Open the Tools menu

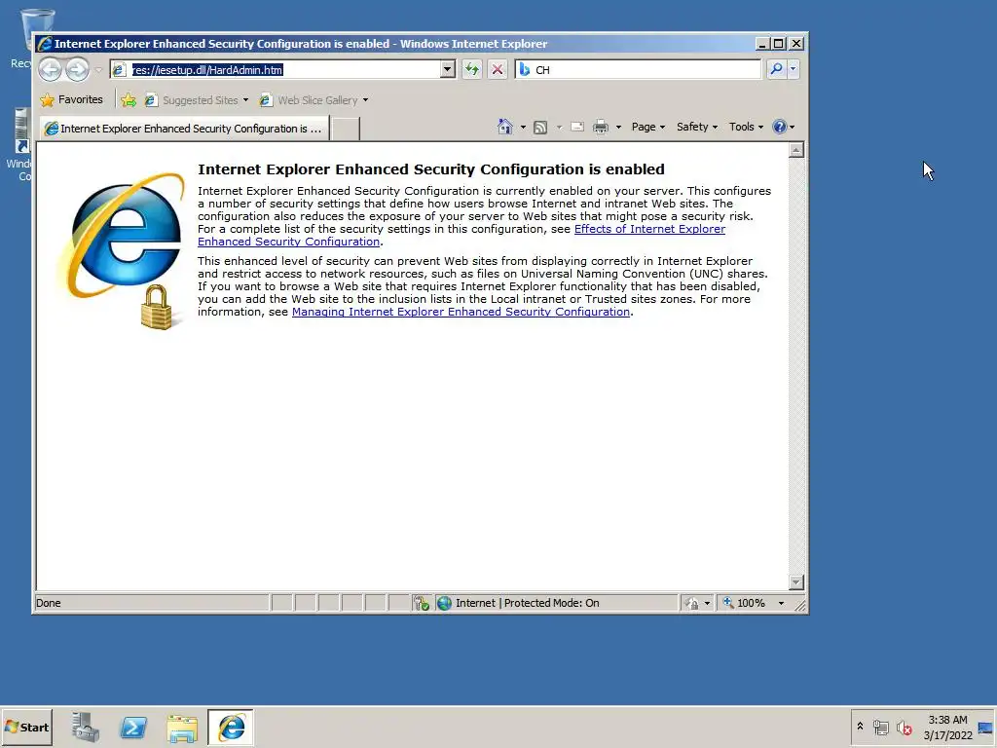point(746,127)
